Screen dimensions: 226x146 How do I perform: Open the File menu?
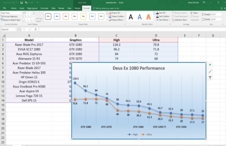pos(5,8)
